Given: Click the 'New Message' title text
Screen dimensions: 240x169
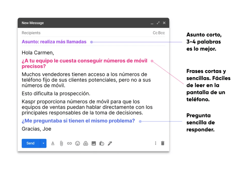Looking at the screenshot, I should (x=33, y=23).
